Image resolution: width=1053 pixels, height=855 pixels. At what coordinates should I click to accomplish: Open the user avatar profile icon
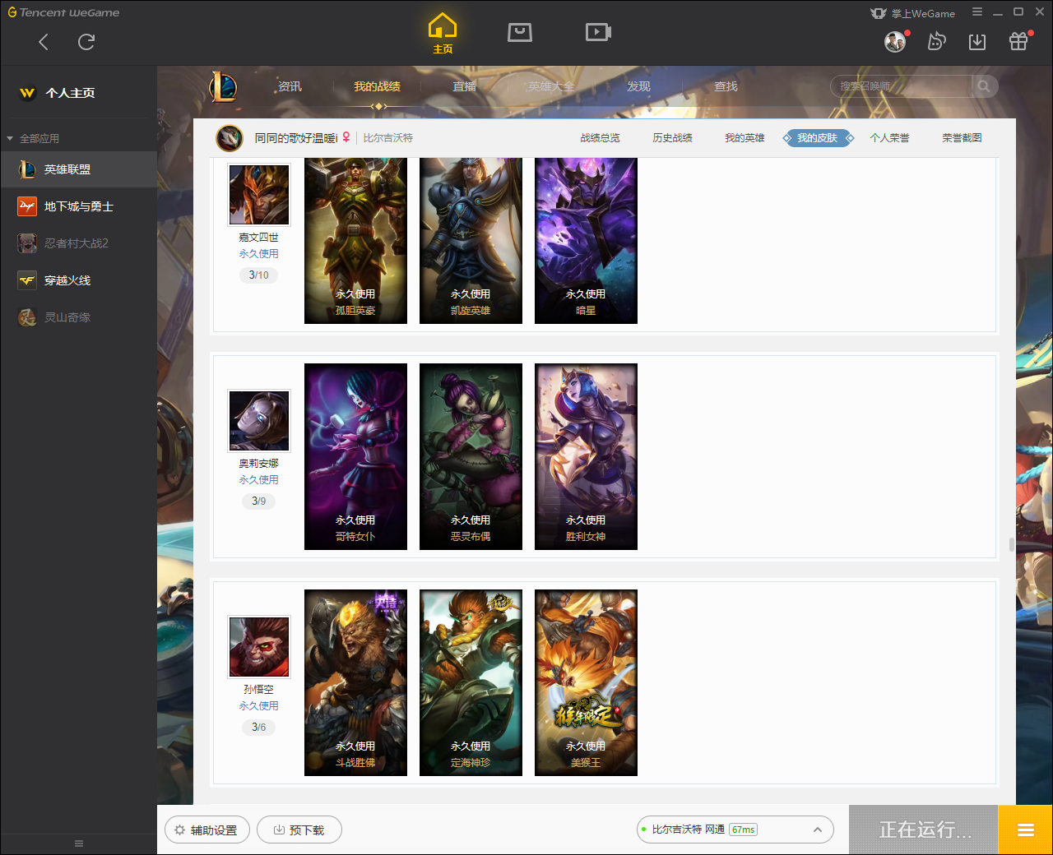(895, 41)
